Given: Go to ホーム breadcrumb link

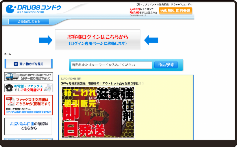Looking at the screenshot, I should 8,54.
